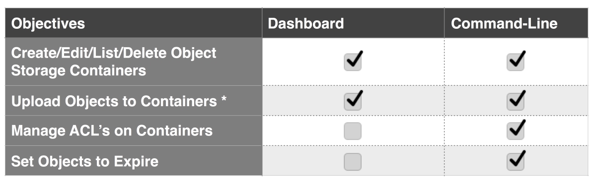Uncheck Dashboard checkbox for Upload Objects row
Screen dimensions: 596x191
[353, 101]
